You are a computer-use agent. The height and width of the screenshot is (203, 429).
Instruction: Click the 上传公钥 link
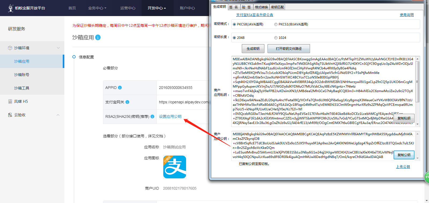click(x=403, y=167)
